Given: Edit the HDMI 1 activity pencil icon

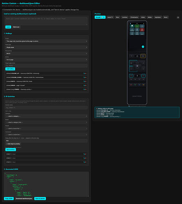Looking at the screenshot, I should coord(84,154).
